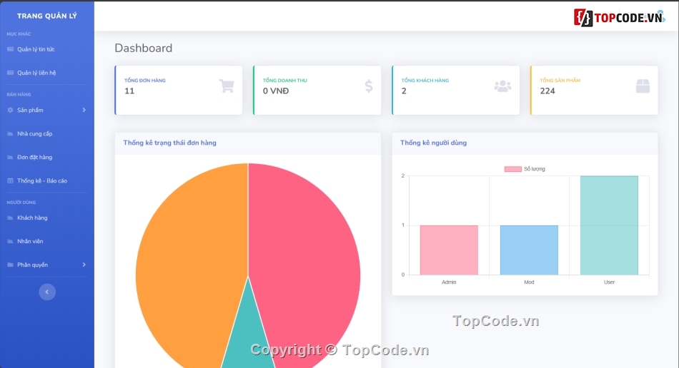
Task: Toggle the Số lượng legend in user chart
Action: point(525,169)
